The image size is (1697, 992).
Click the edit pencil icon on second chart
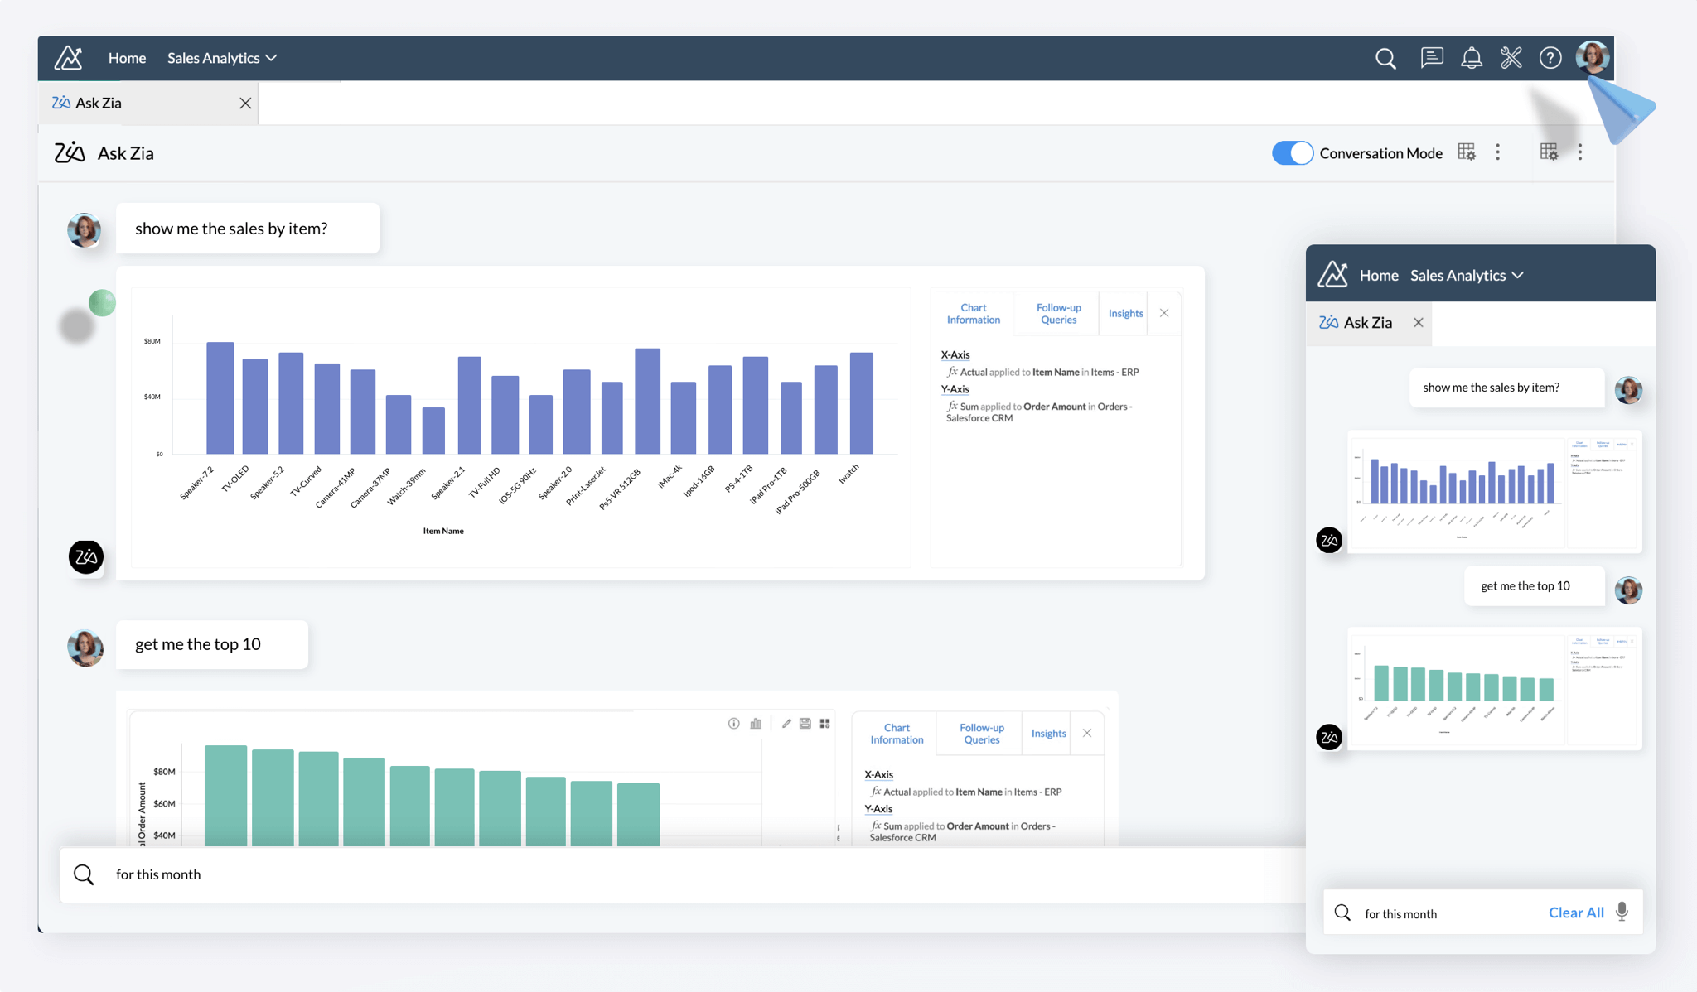[786, 723]
